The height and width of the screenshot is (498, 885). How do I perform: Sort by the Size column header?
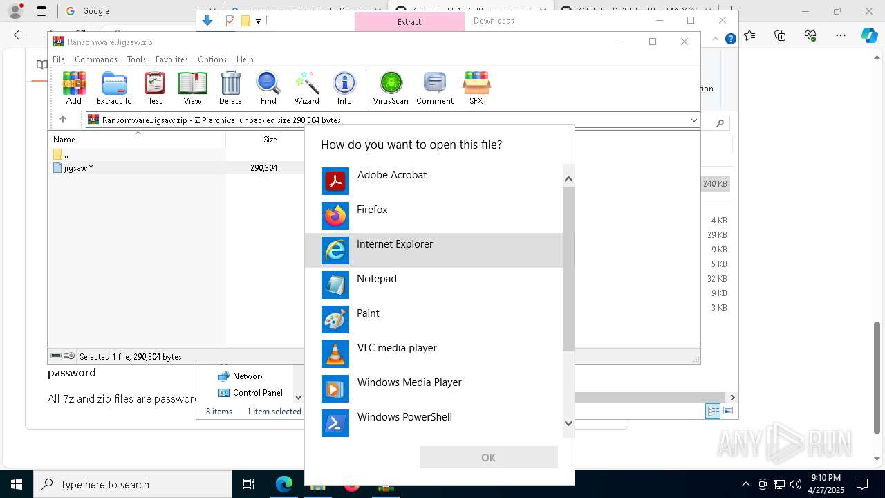pyautogui.click(x=253, y=139)
